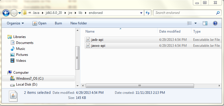Screen dimensions: 224x106
Task: Click the Computer monitor icon
Action: 10,73
